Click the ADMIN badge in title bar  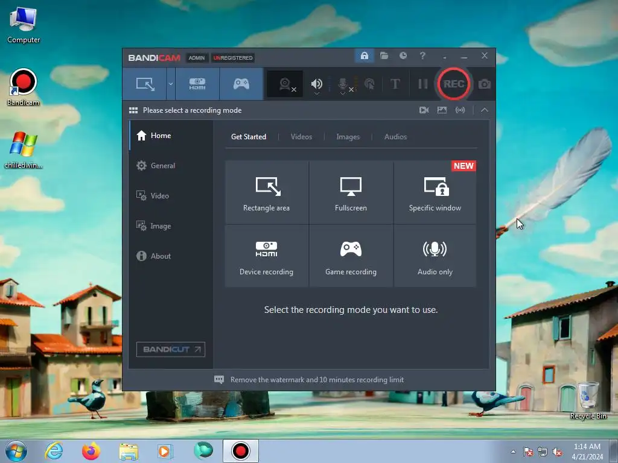point(197,58)
